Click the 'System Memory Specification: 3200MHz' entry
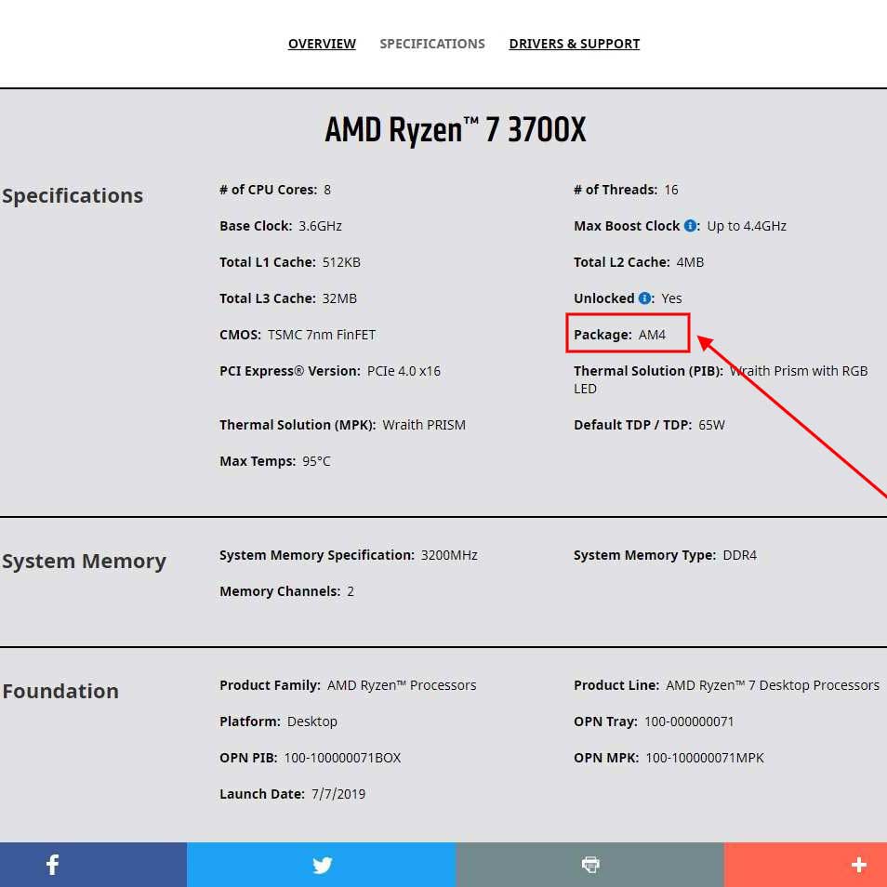This screenshot has height=887, width=887. click(349, 555)
